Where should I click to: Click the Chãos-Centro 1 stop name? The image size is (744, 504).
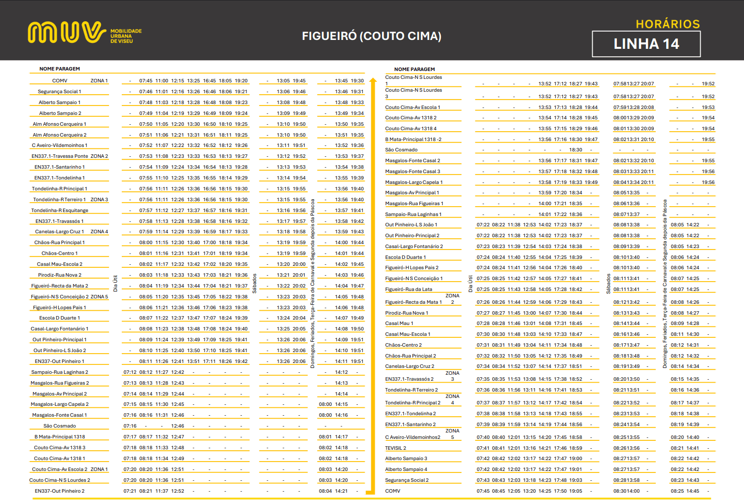tap(60, 253)
